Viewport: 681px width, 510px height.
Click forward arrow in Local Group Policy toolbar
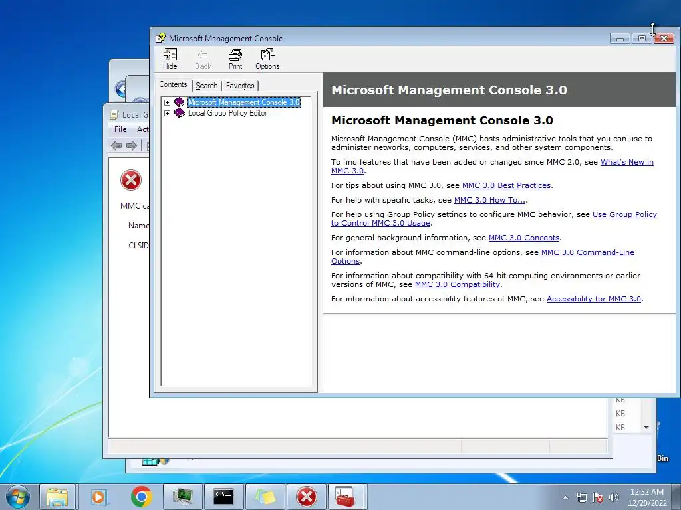[x=131, y=145]
